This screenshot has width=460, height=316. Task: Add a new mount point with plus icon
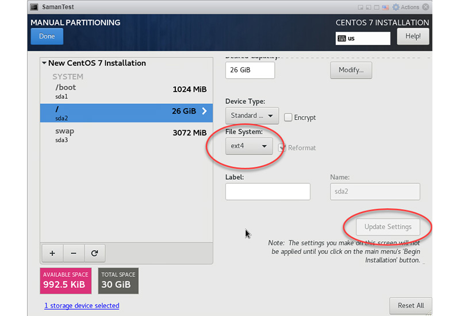pos(52,253)
